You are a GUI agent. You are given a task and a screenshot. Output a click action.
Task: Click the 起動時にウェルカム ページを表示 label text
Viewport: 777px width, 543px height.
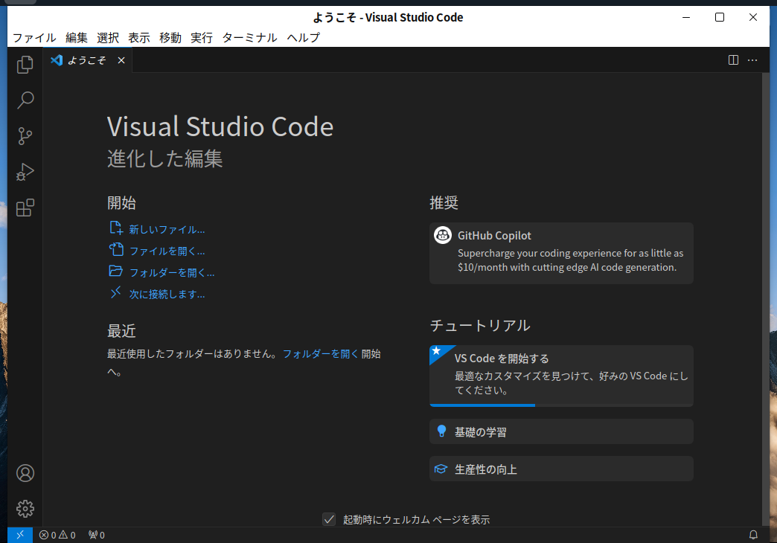coord(416,520)
